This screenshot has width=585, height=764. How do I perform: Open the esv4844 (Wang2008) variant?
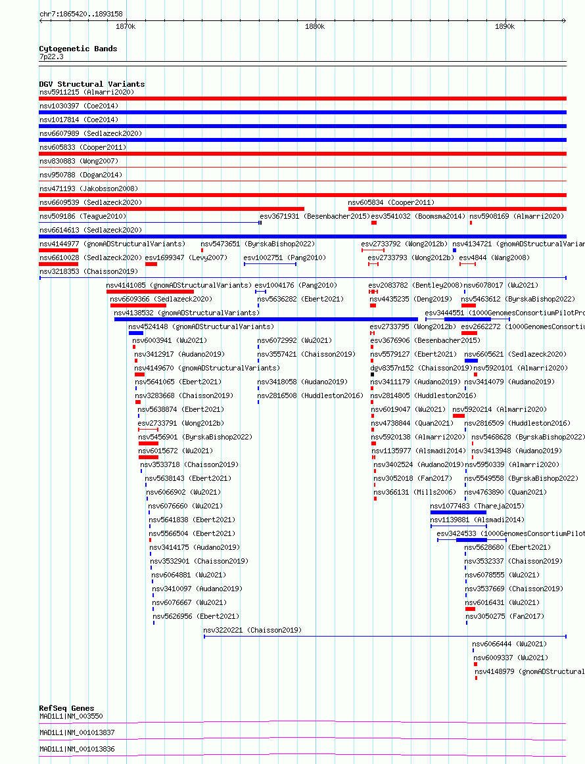[494, 258]
